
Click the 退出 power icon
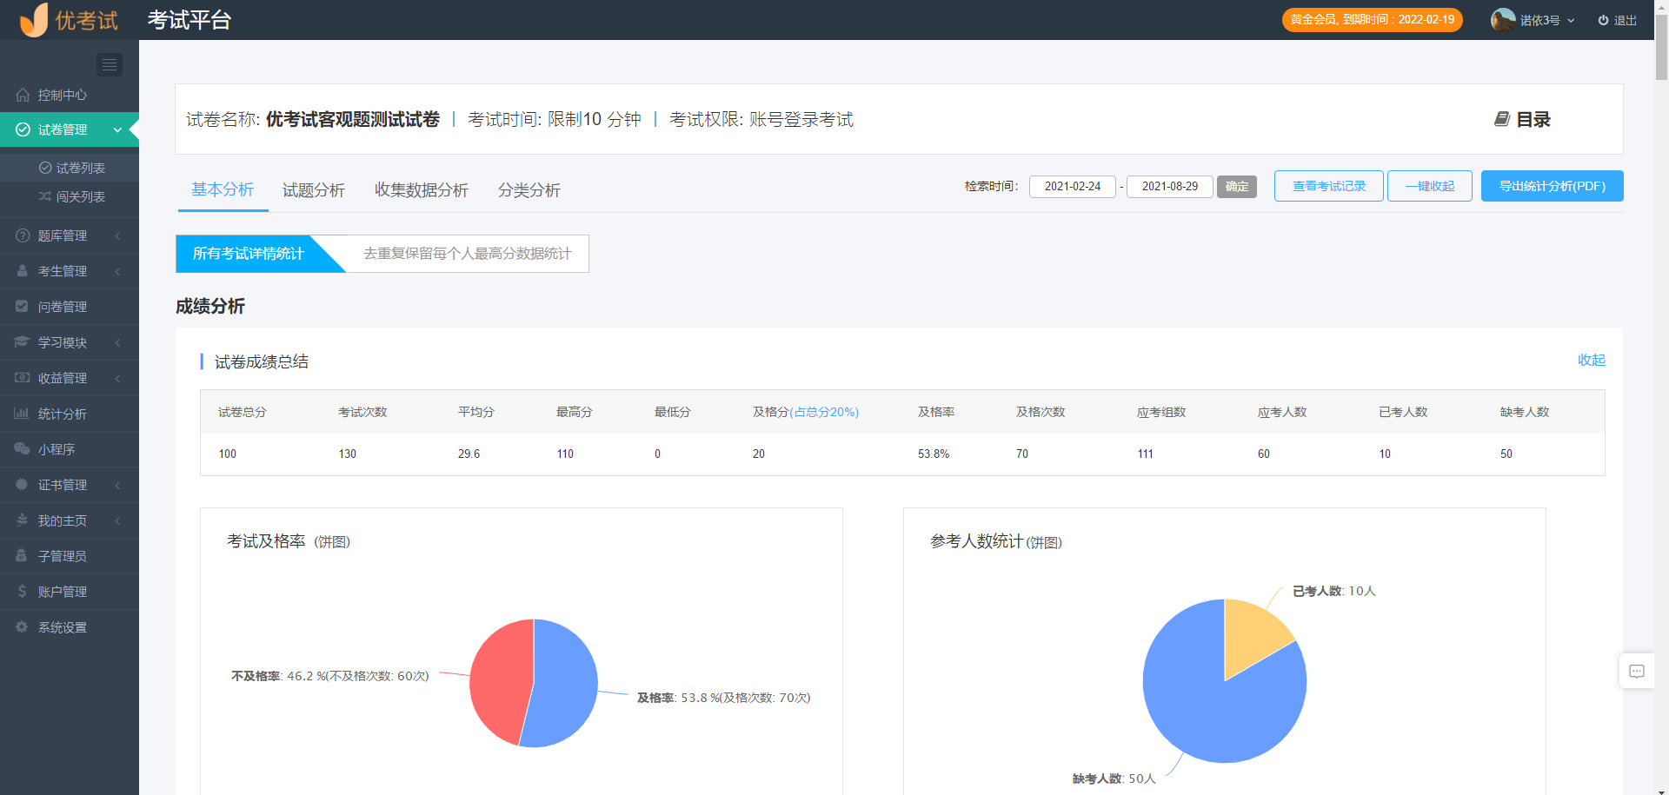tap(1603, 20)
